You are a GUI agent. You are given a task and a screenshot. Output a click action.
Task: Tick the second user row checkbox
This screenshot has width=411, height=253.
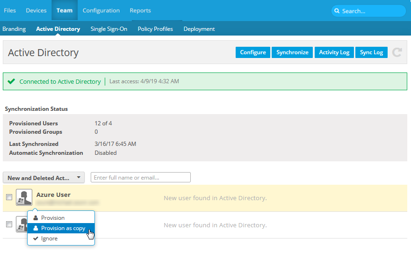point(9,224)
